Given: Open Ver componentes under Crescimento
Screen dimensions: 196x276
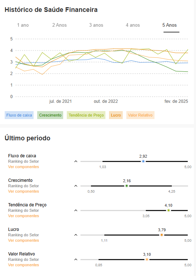Looking at the screenshot, I should point(23,191).
